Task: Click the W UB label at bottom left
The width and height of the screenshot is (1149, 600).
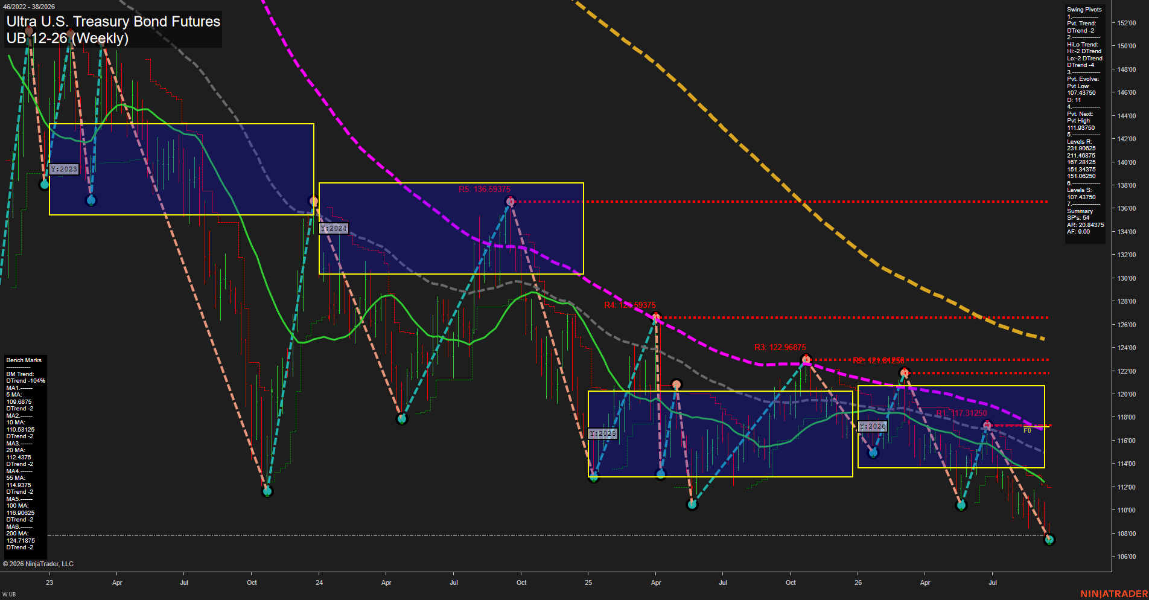Action: click(9, 595)
